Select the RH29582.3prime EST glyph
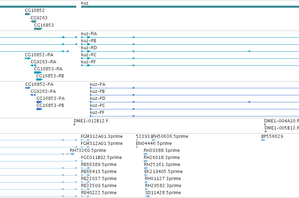Viewport: 299px width, 198px height. 147,189
